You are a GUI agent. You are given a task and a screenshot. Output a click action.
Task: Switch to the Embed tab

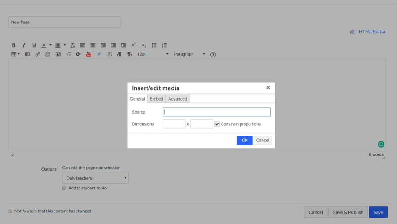coord(156,99)
